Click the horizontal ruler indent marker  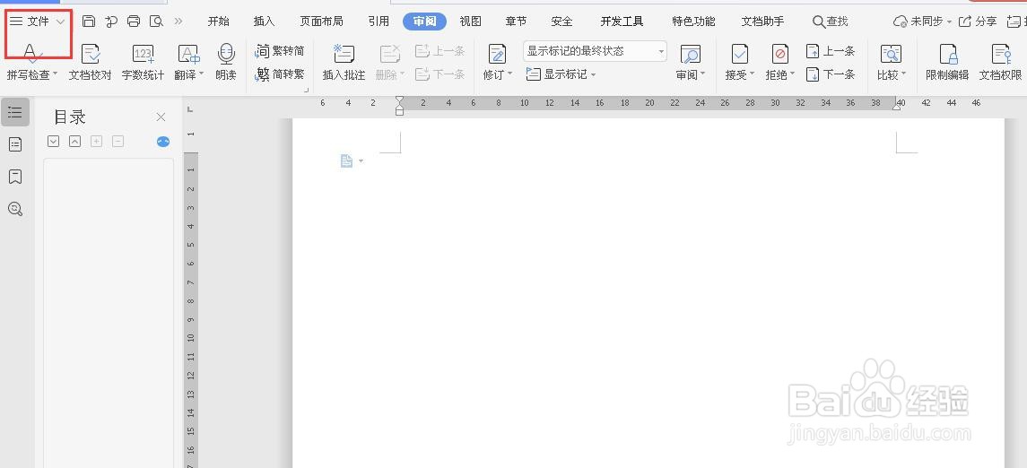[399, 105]
